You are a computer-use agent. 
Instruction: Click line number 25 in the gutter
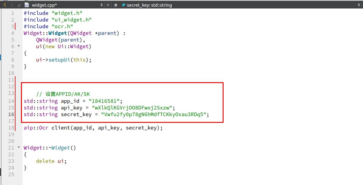click(11, 174)
